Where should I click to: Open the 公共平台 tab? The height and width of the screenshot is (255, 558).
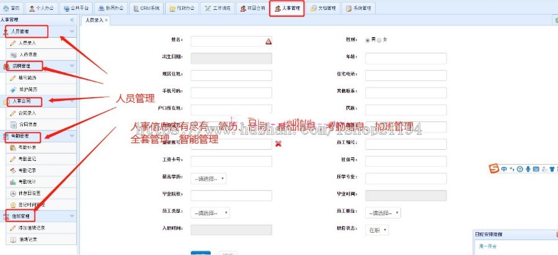[x=76, y=8]
